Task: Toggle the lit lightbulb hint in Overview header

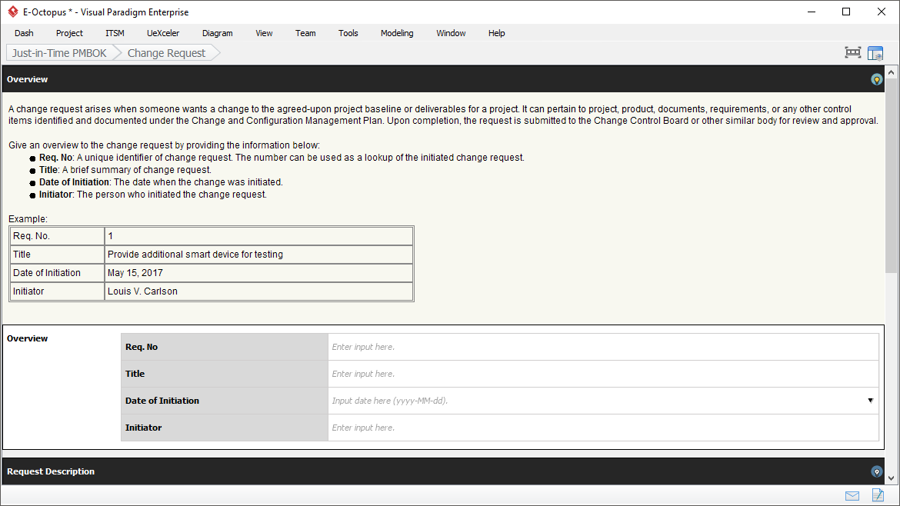Action: click(876, 79)
